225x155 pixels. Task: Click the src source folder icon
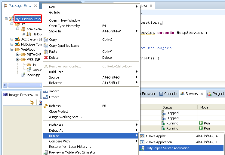[x=17, y=24]
